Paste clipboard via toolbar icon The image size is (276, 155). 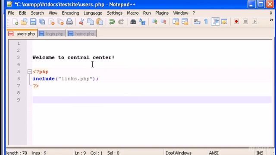[x=100, y=22]
